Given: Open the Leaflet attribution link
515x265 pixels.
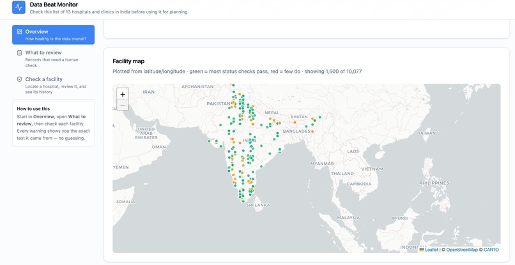Looking at the screenshot, I should pos(431,250).
